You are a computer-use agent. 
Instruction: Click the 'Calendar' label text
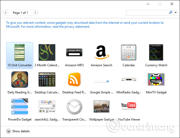pyautogui.click(x=129, y=65)
